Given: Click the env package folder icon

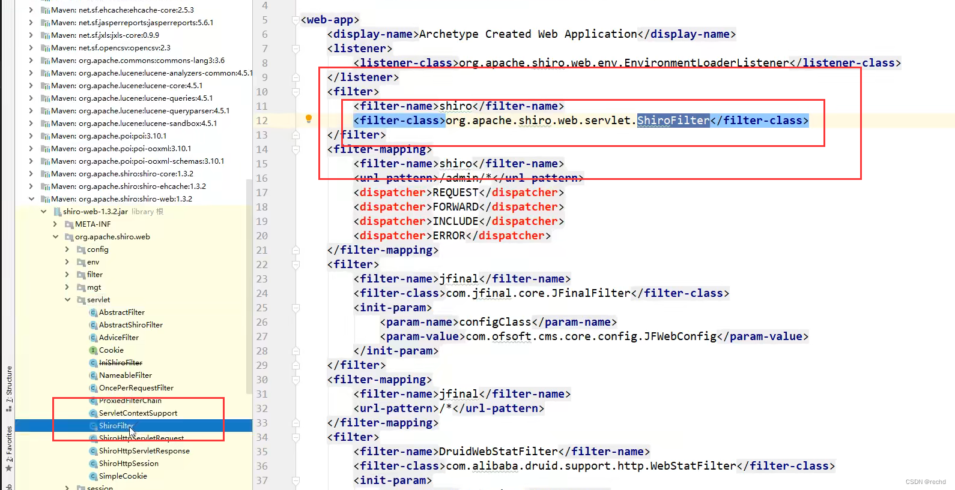Looking at the screenshot, I should 81,262.
